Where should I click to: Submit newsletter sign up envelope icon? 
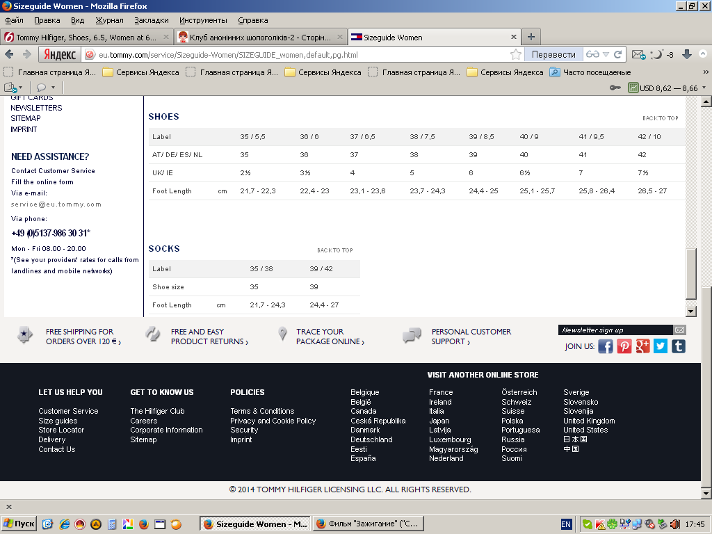pyautogui.click(x=679, y=330)
